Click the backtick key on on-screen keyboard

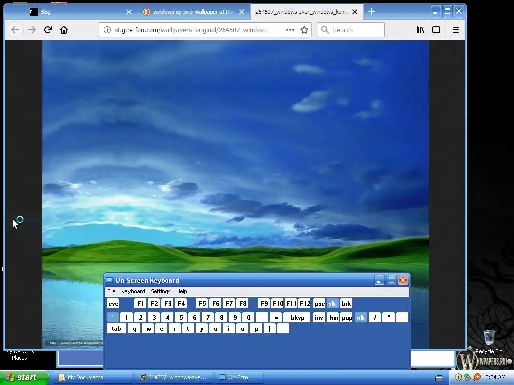[x=113, y=317]
